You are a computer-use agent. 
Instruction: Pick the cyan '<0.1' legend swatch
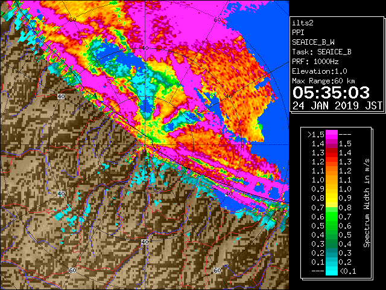[x=331, y=271]
